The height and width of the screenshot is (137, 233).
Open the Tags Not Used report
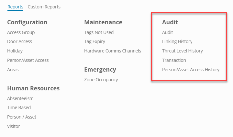99,32
